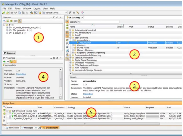The width and height of the screenshot is (183, 136).
Task: Click the forward arrow in IP Properties
Action: tap(8, 61)
